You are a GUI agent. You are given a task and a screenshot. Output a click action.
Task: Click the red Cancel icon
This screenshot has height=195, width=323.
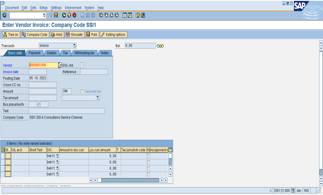tap(74, 15)
